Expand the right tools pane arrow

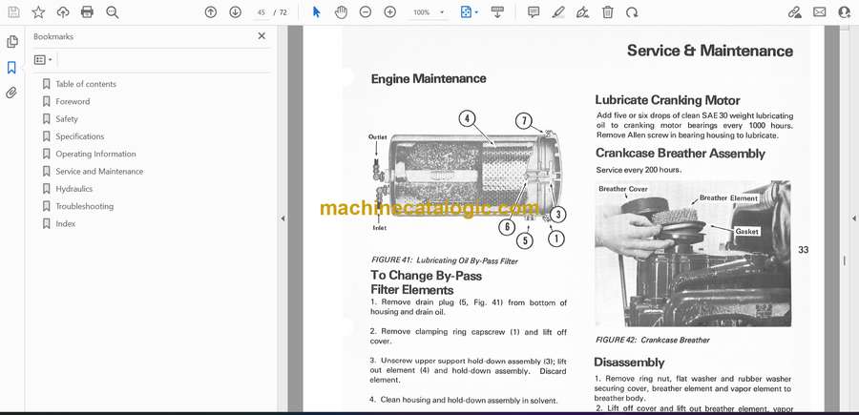click(x=853, y=218)
